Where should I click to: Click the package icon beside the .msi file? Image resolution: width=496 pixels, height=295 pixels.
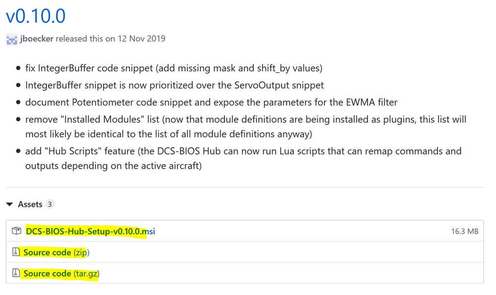coord(17,231)
